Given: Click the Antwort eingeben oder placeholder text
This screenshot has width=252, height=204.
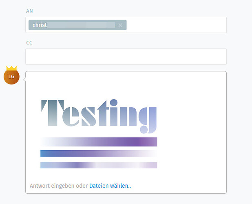Looking at the screenshot, I should [x=58, y=186].
